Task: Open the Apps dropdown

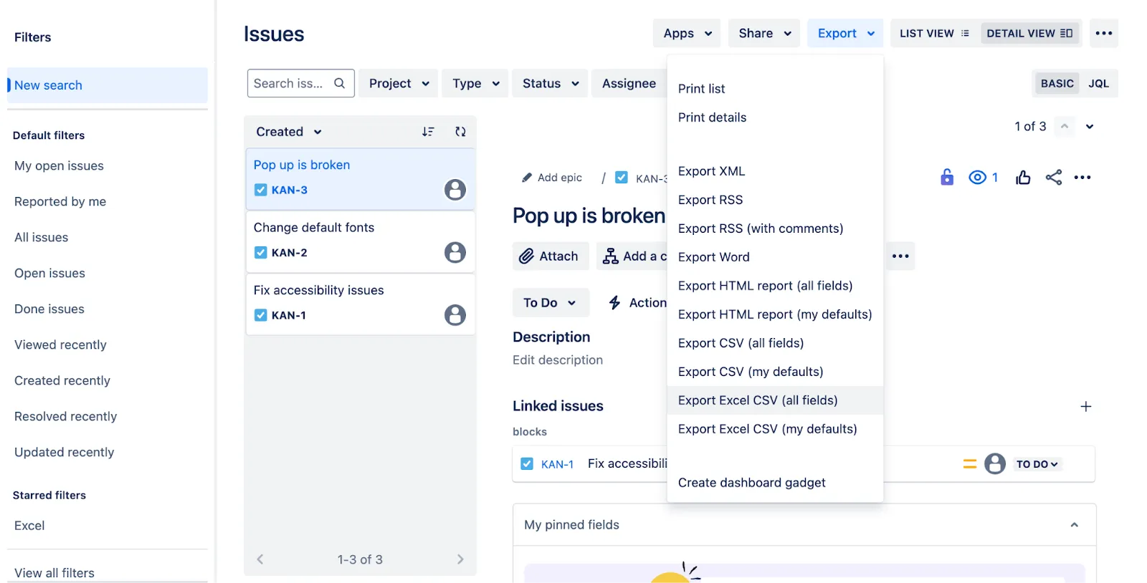Action: click(x=687, y=33)
